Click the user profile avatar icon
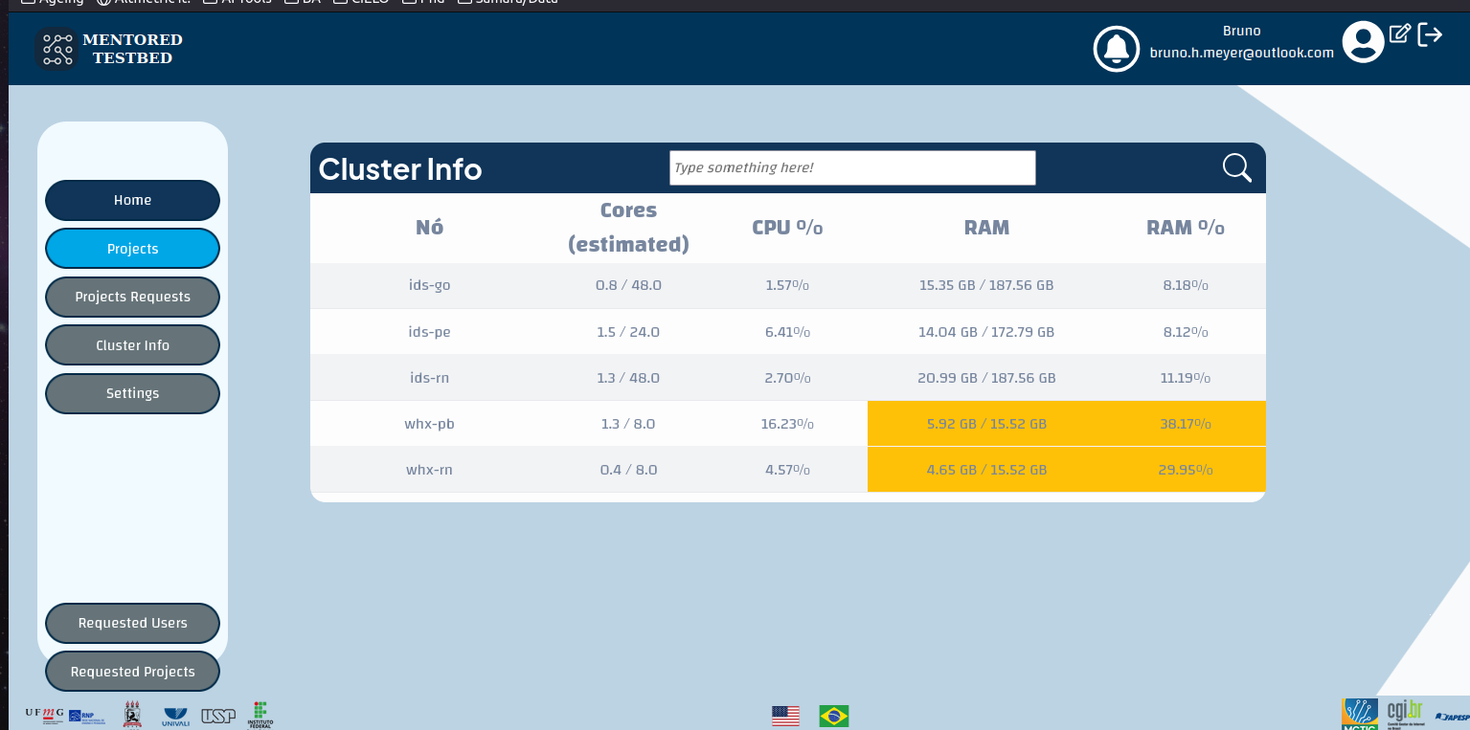The image size is (1470, 730). [1363, 41]
